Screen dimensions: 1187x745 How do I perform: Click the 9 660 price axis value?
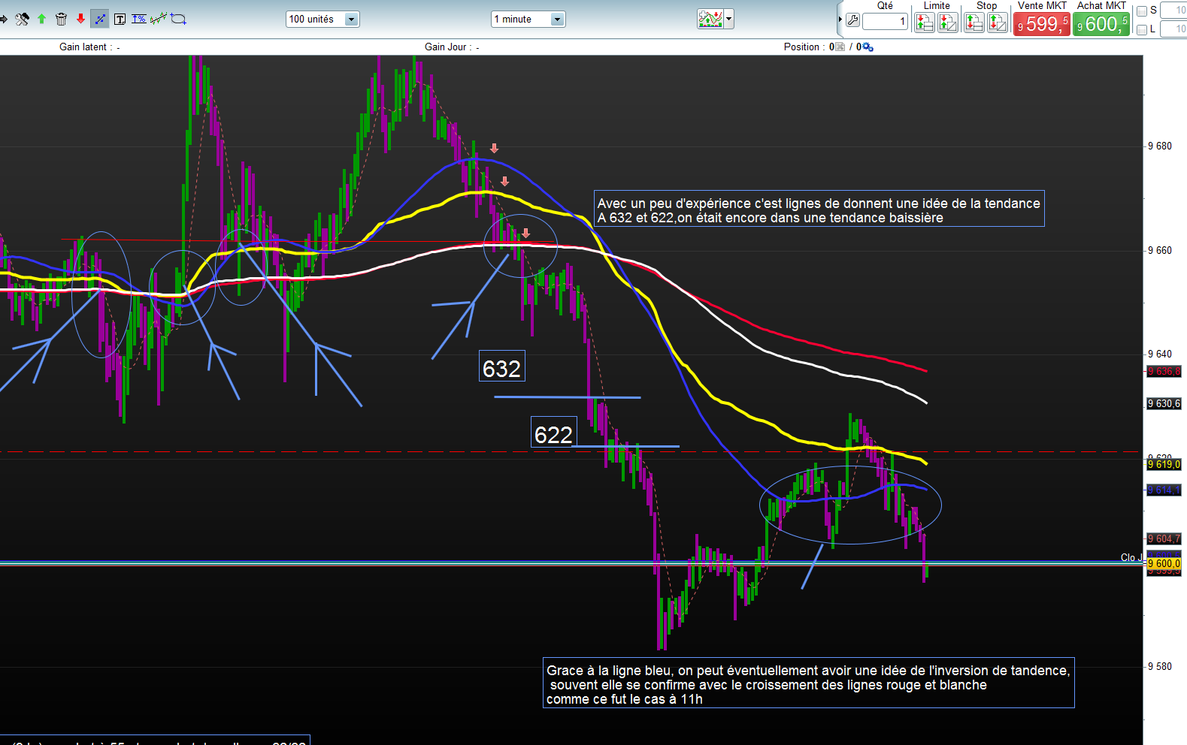[1160, 250]
